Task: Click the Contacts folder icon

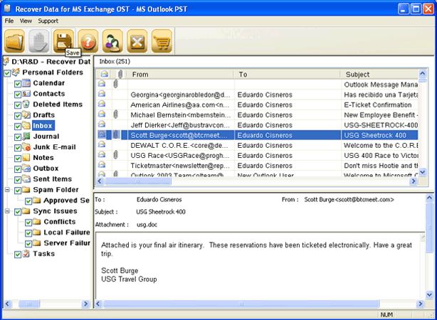Action: coord(26,94)
